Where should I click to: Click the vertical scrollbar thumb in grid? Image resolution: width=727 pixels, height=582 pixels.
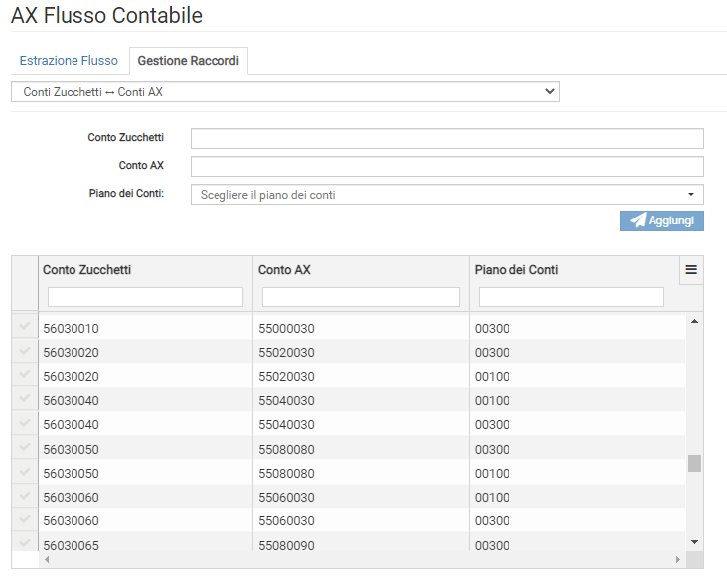tap(694, 463)
